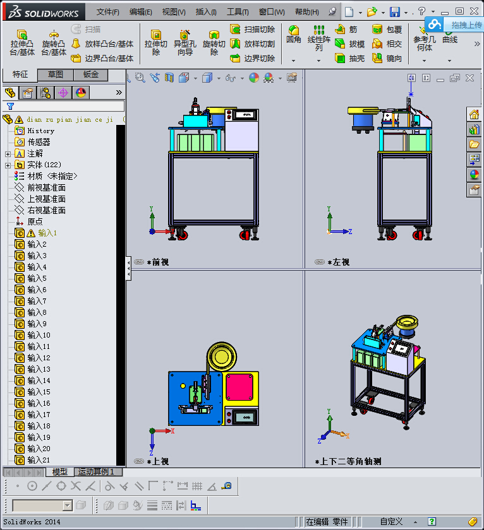Toggle the view link icon beside 上视
The image size is (484, 530).
click(x=139, y=461)
